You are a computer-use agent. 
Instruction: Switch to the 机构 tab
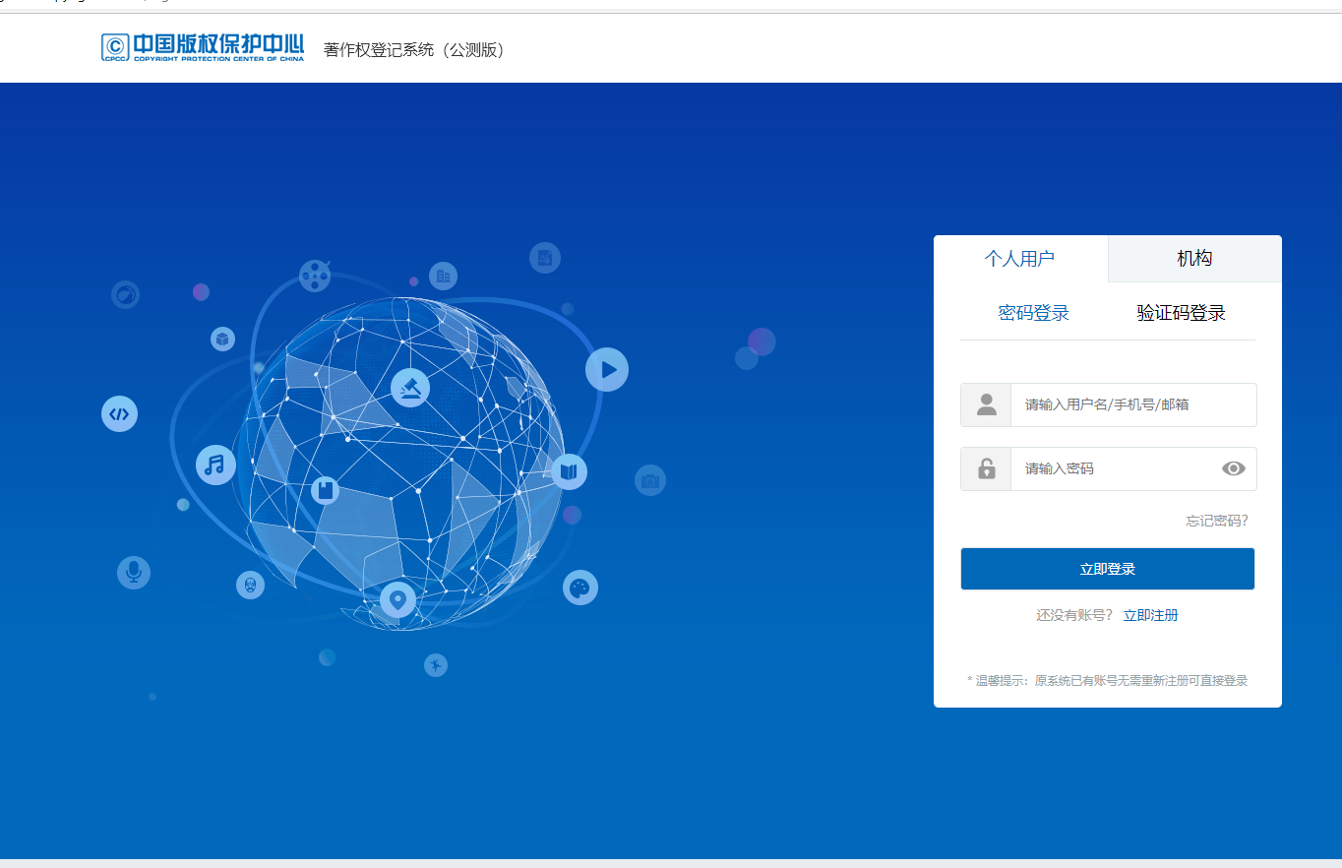click(1193, 258)
